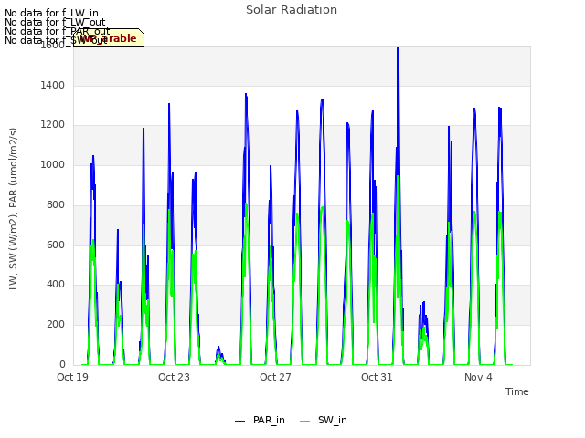Viewport: 585px width, 438px height.
Task: Click 'No data for f_PAR_out' message
Action: pyautogui.click(x=57, y=31)
